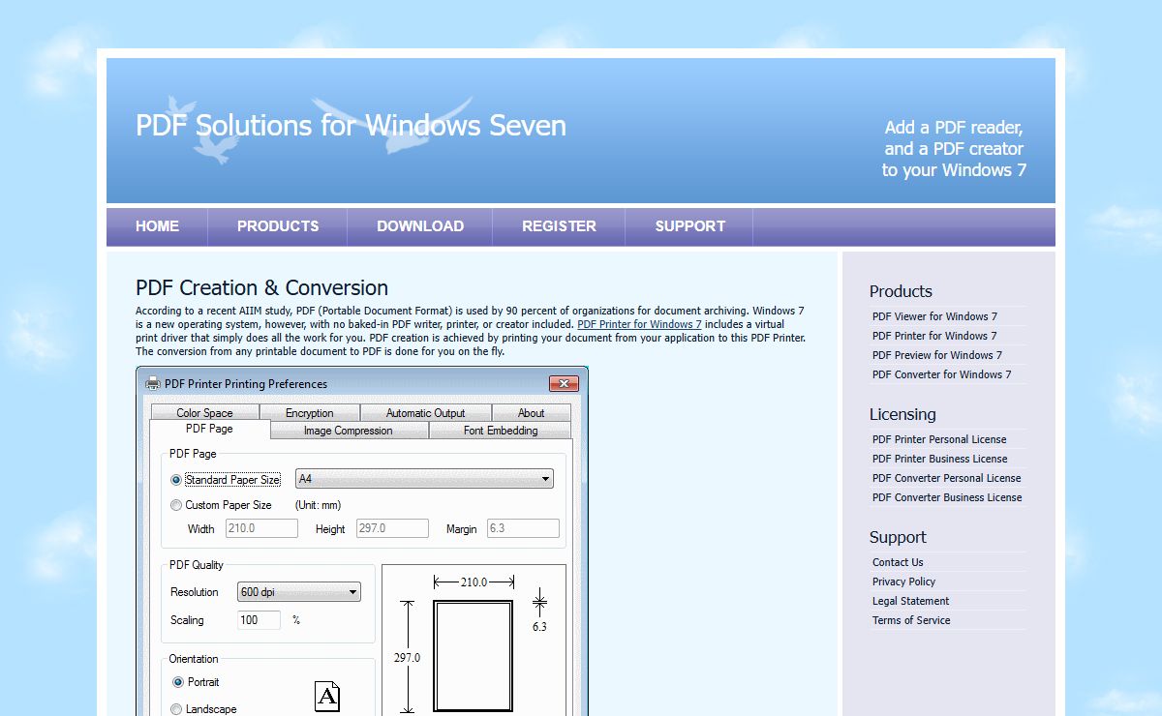Switch to the Font Embedding tab

(x=501, y=431)
